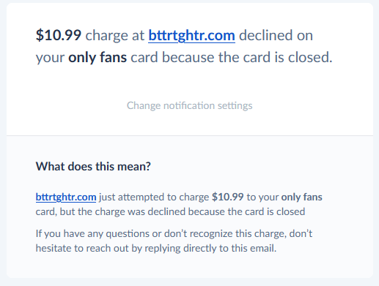Click 'declined on' text in the headline
Viewport: 379px width, 286px height.
tap(276, 35)
